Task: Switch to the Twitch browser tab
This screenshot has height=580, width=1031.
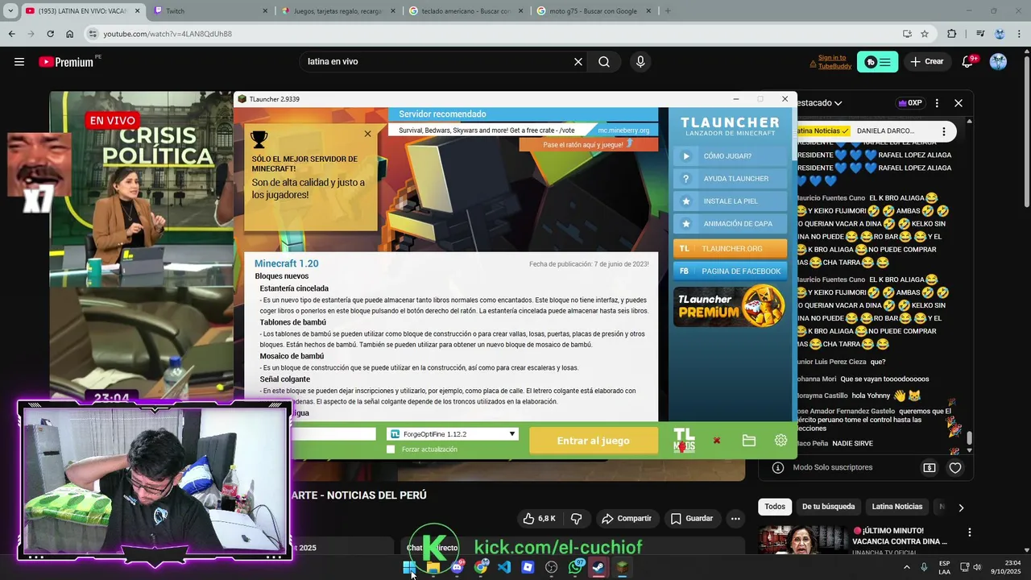Action: [210, 11]
